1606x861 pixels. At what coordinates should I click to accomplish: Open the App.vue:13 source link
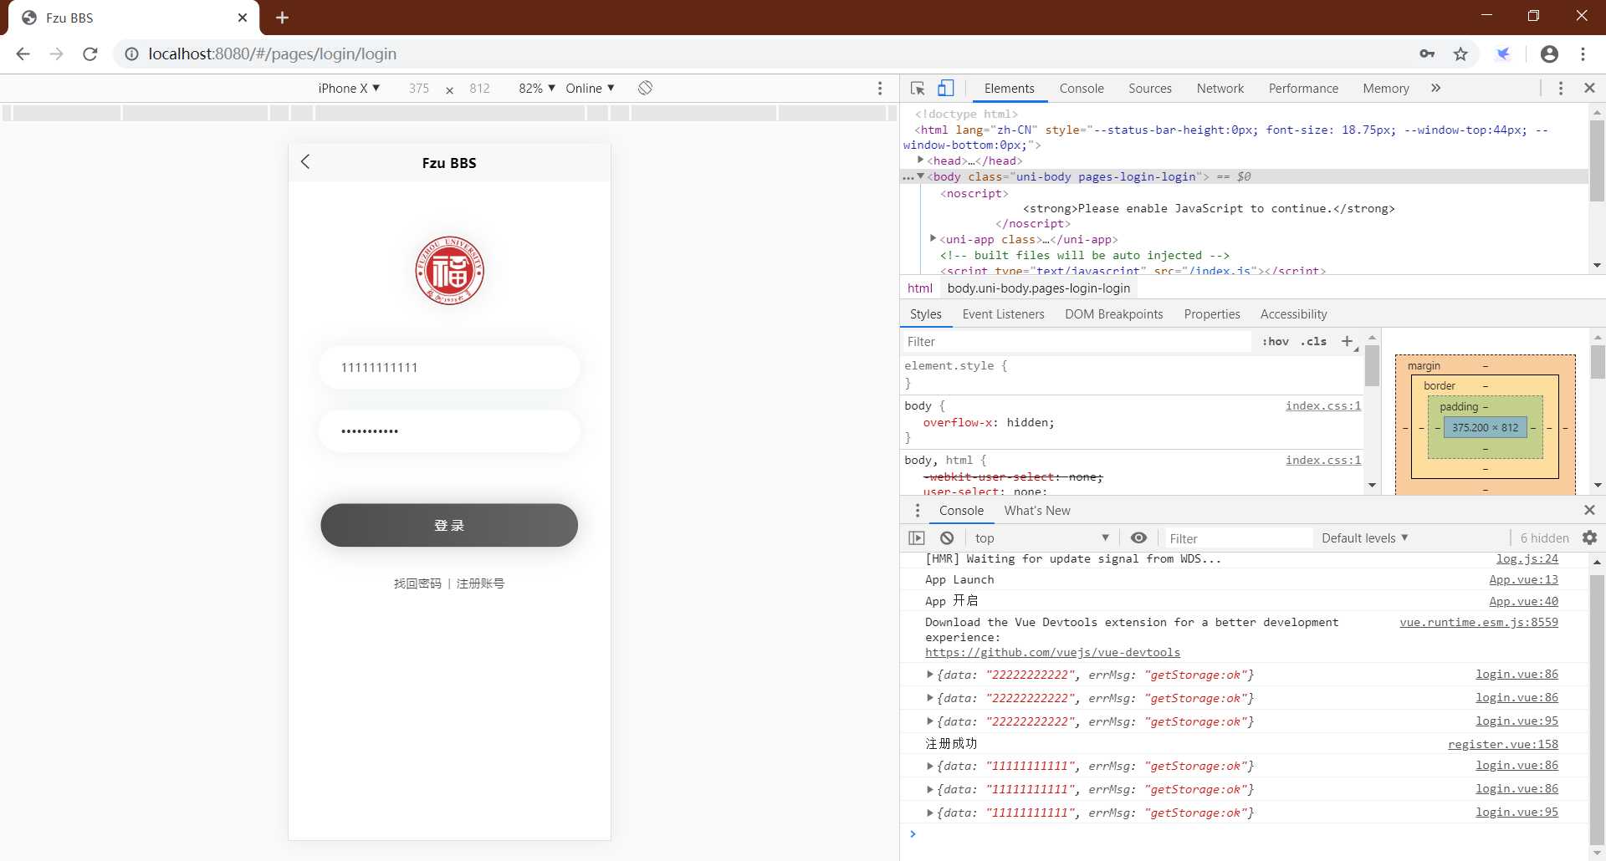pos(1523,579)
